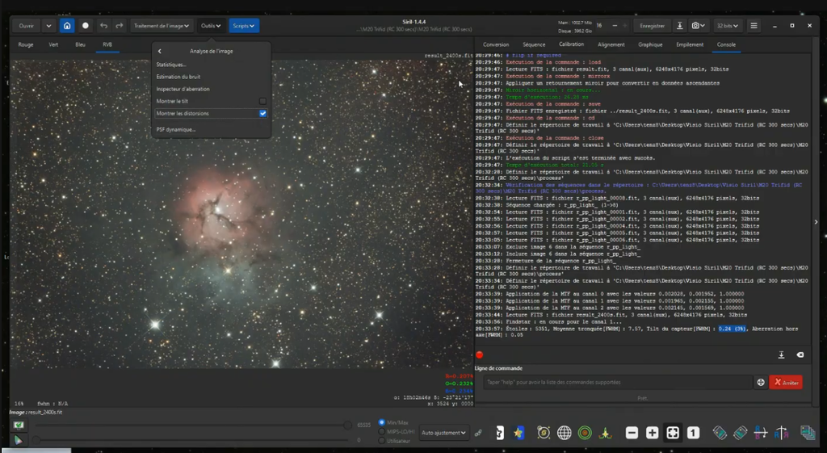Click the chain link channels icon
Image resolution: width=827 pixels, height=453 pixels.
tap(478, 433)
